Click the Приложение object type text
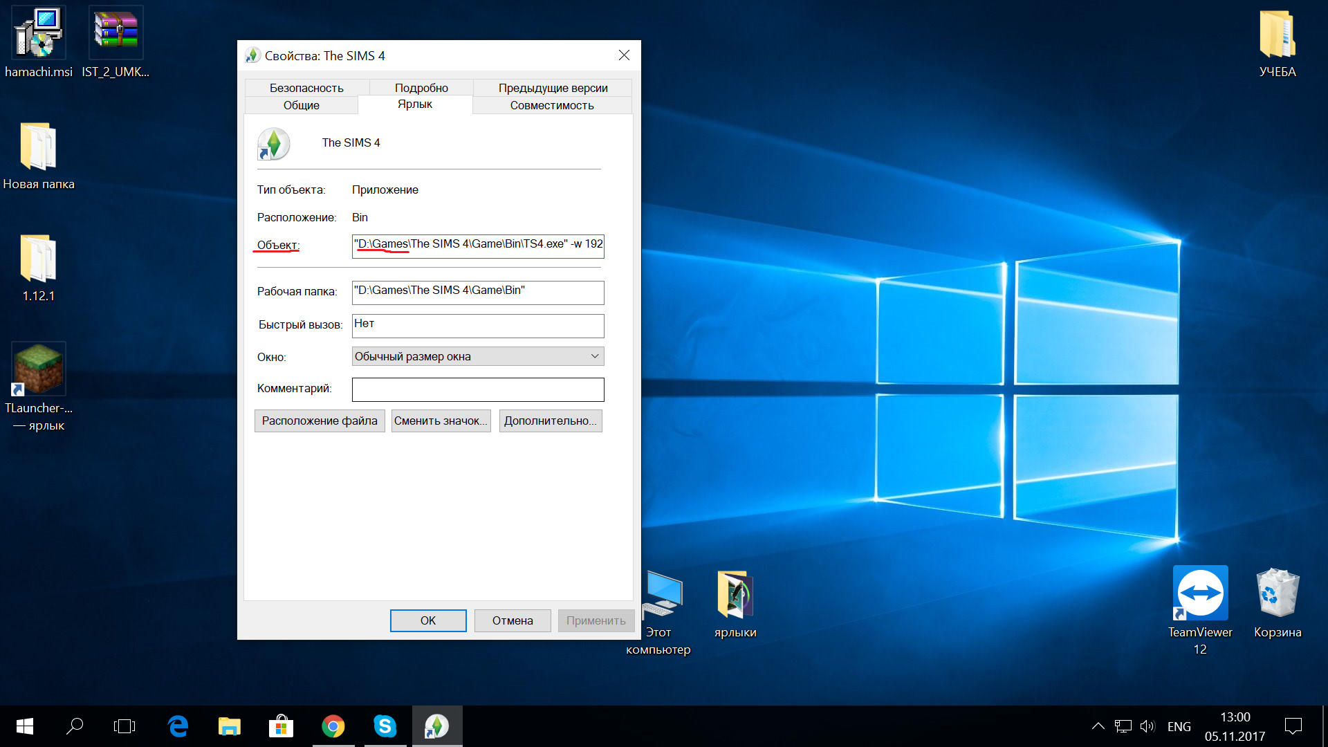Viewport: 1328px width, 747px height. [x=385, y=190]
